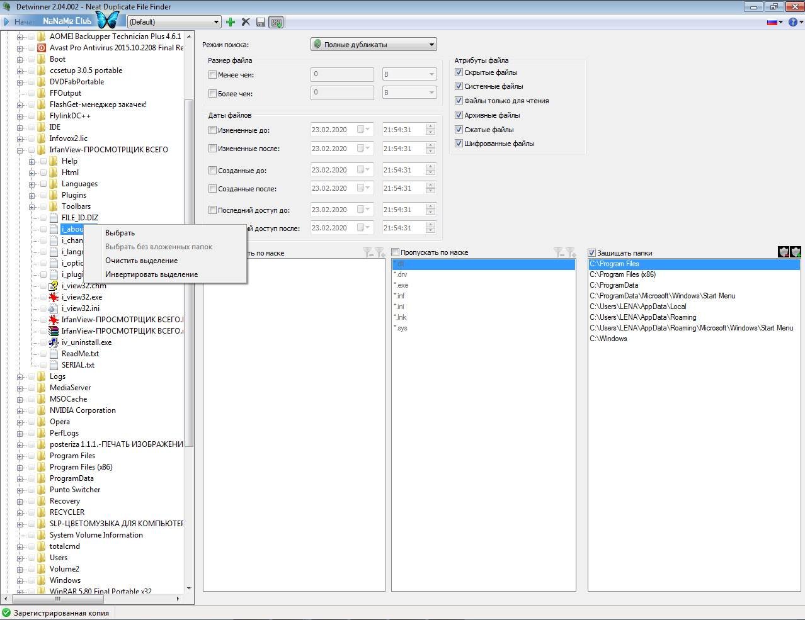Click the iv_uninstall.exe file icon
The height and width of the screenshot is (620, 805).
point(54,342)
